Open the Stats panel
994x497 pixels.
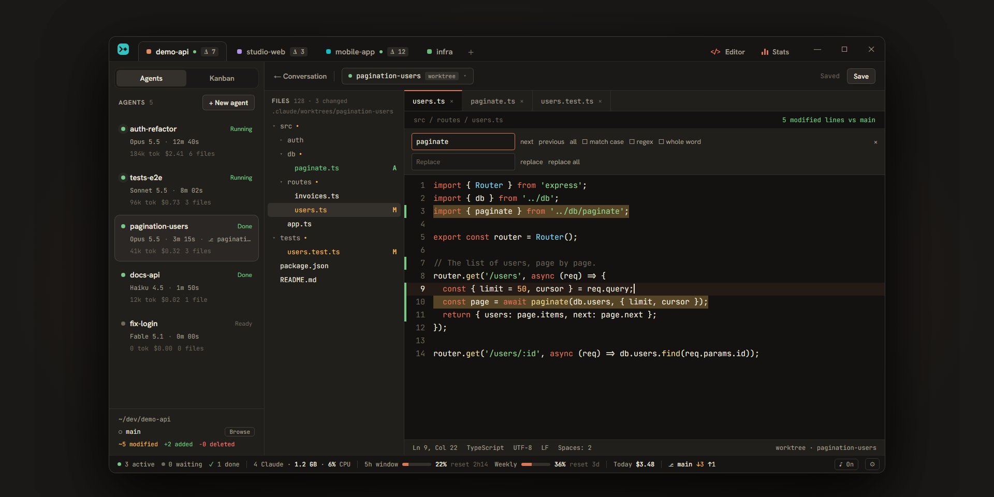pyautogui.click(x=775, y=52)
